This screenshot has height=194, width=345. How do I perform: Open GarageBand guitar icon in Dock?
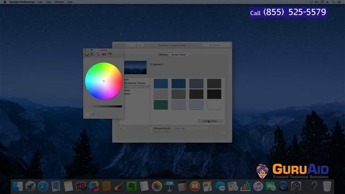pyautogui.click(x=119, y=186)
